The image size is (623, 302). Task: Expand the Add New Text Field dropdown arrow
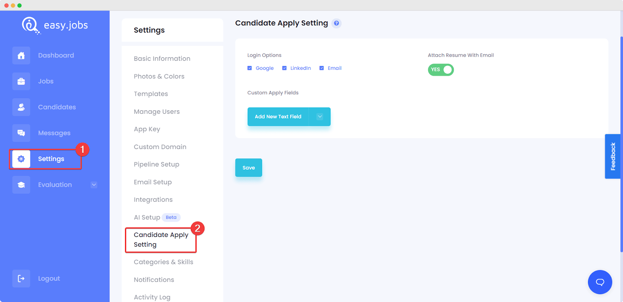(x=320, y=117)
